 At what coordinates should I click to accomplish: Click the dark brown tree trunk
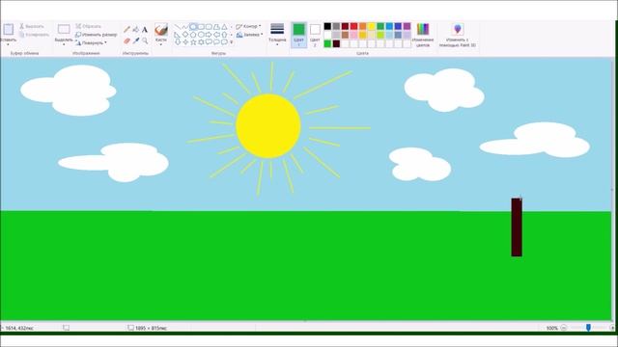517,227
